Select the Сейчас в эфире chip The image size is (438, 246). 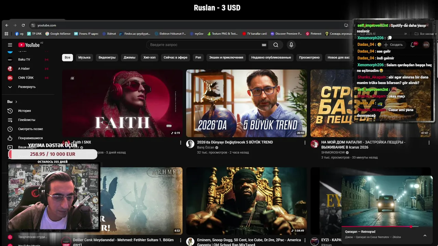point(176,57)
